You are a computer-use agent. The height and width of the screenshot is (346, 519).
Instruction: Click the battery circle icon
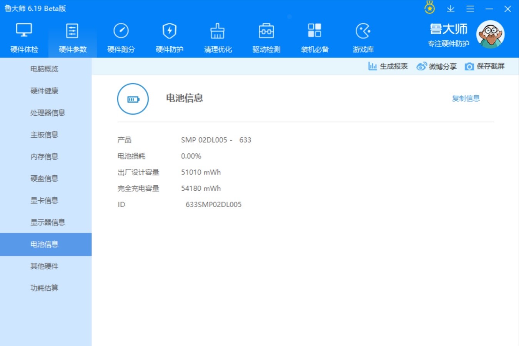coord(133,99)
